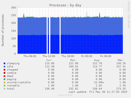Click the 'Min:' column header

point(73,60)
